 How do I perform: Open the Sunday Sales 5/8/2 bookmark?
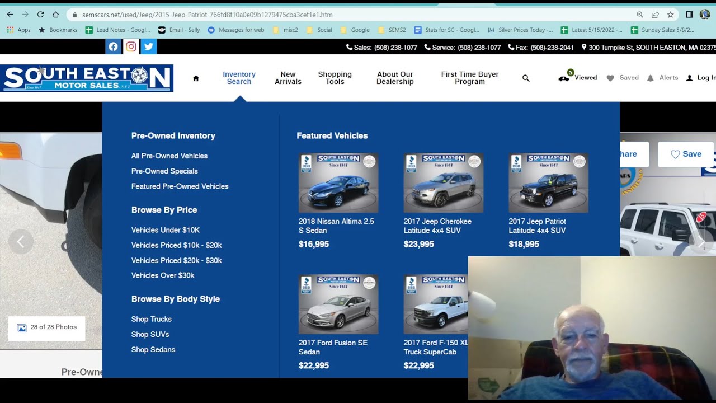(x=663, y=30)
